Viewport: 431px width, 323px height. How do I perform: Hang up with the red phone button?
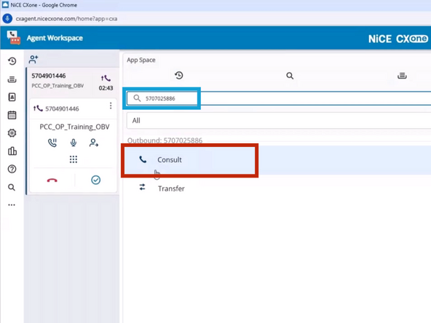point(52,180)
